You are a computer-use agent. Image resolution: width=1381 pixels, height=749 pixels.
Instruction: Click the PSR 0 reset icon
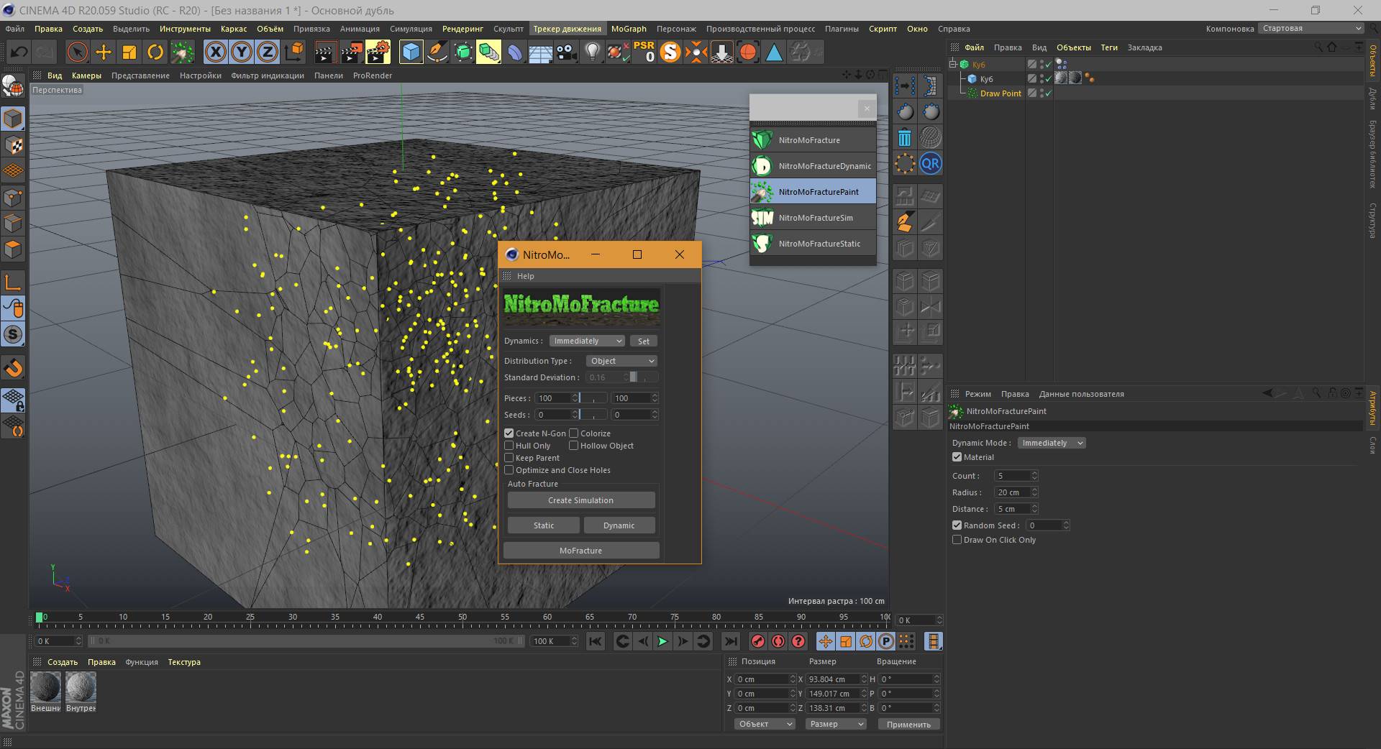[x=644, y=52]
